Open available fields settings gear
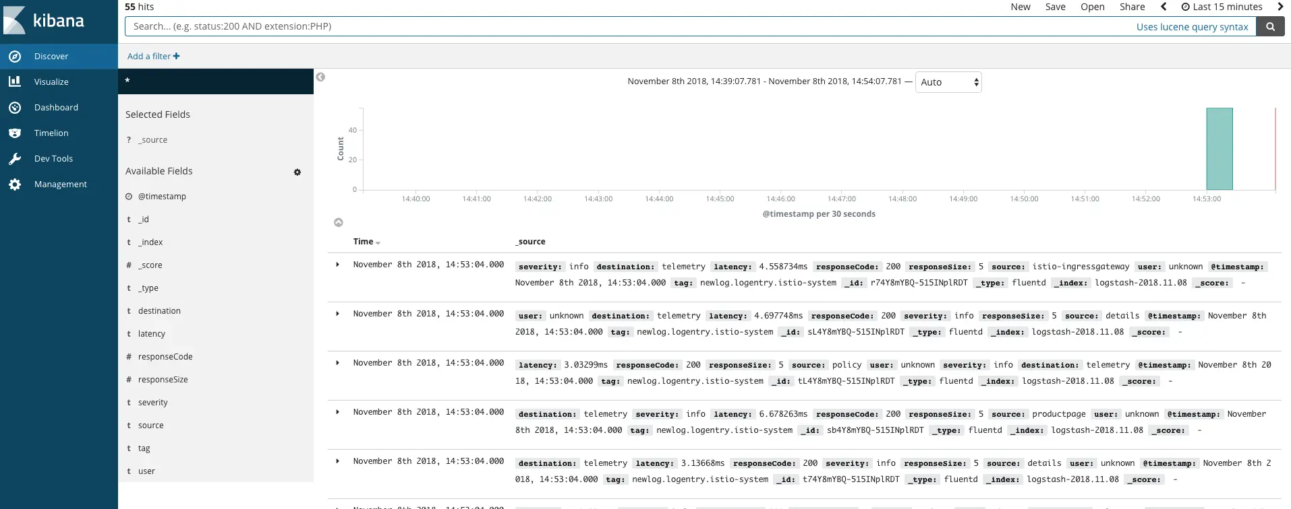This screenshot has width=1291, height=509. click(x=297, y=172)
